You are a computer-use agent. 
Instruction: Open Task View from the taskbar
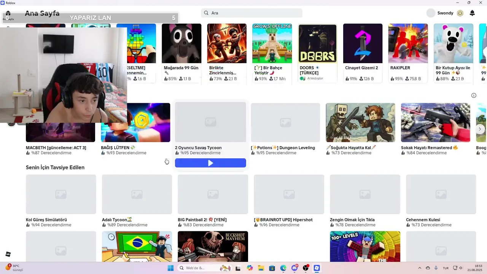coord(238,268)
